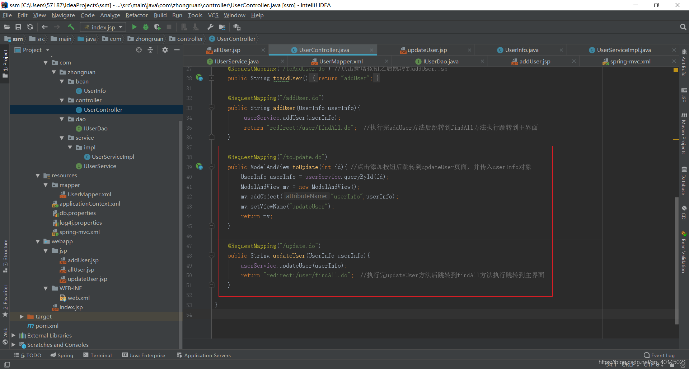Image resolution: width=689 pixels, height=369 pixels.
Task: Click the Run with Coverage icon
Action: [157, 27]
